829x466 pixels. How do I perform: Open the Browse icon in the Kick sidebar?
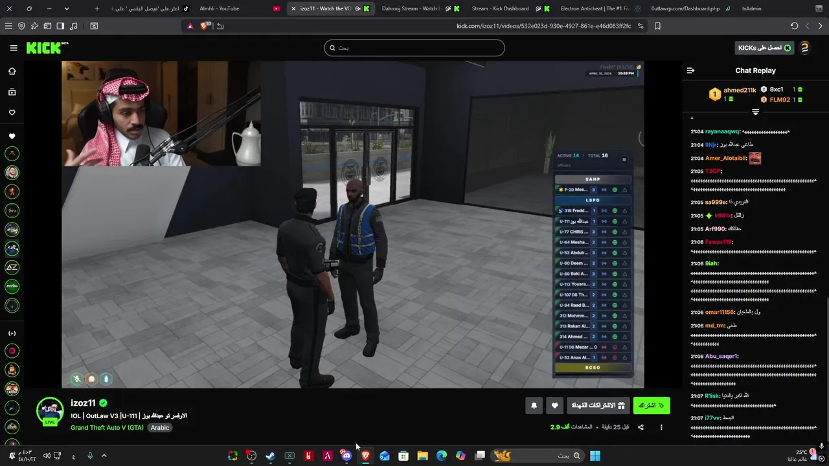(12, 92)
